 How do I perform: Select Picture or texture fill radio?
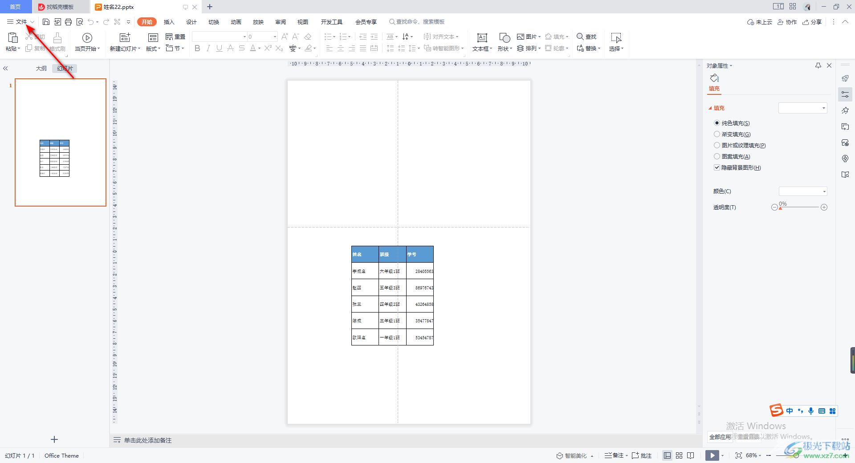[x=717, y=145]
